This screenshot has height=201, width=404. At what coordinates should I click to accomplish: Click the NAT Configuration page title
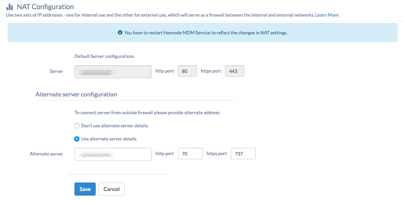tap(46, 7)
